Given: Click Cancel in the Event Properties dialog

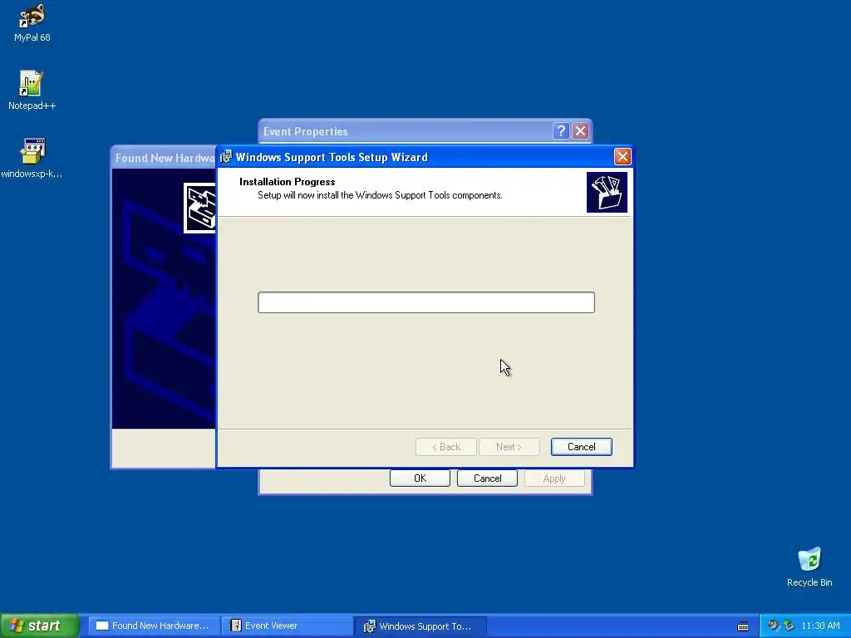Looking at the screenshot, I should (x=487, y=478).
